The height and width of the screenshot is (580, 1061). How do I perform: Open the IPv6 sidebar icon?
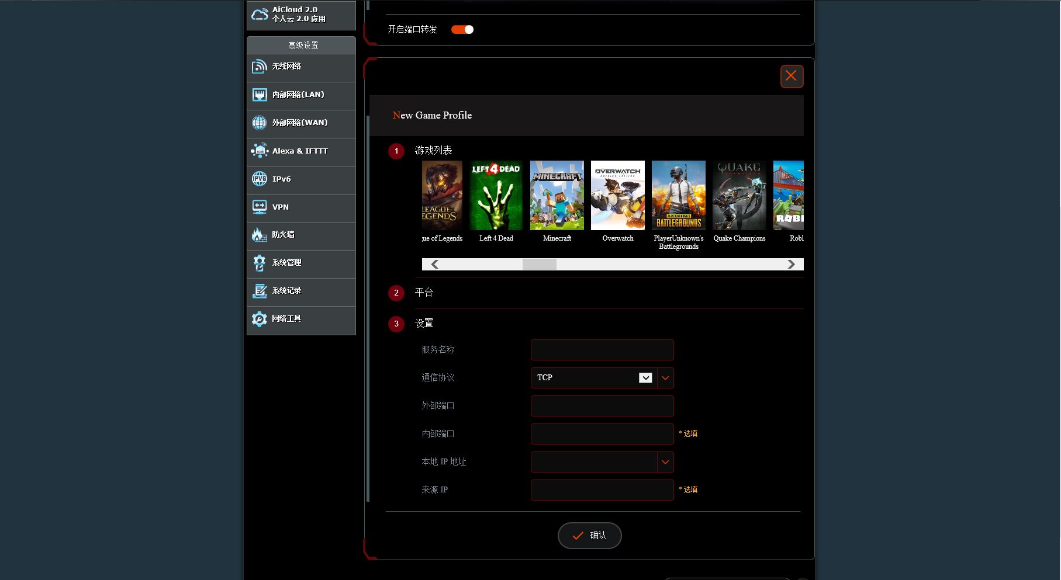(260, 179)
